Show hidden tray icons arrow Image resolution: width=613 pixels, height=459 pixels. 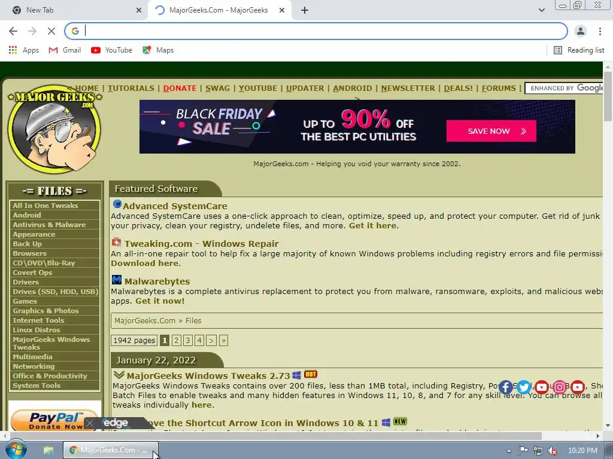coord(509,451)
